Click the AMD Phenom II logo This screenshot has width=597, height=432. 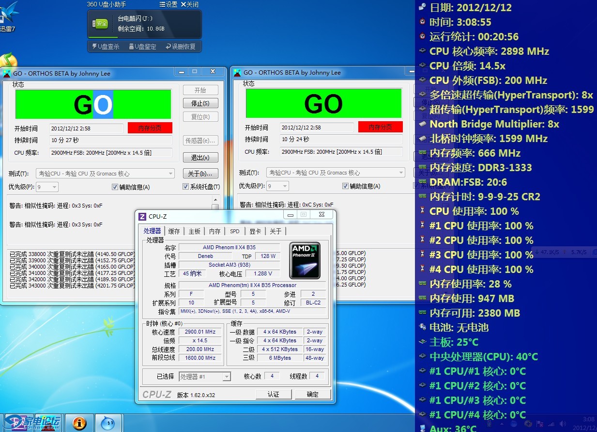tap(305, 260)
